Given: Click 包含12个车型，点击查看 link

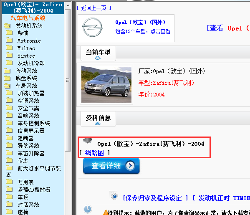Looking at the screenshot, I should click(x=143, y=31).
